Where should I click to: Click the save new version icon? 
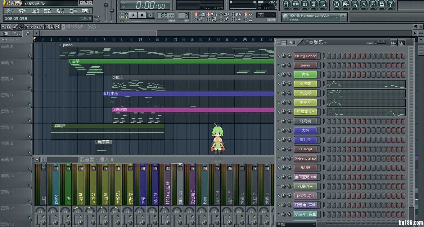(345, 4)
